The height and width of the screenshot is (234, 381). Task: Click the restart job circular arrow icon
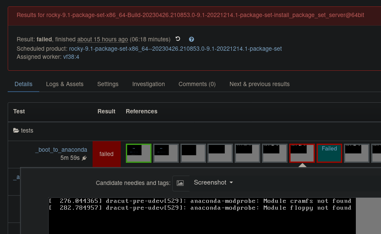pos(178,39)
